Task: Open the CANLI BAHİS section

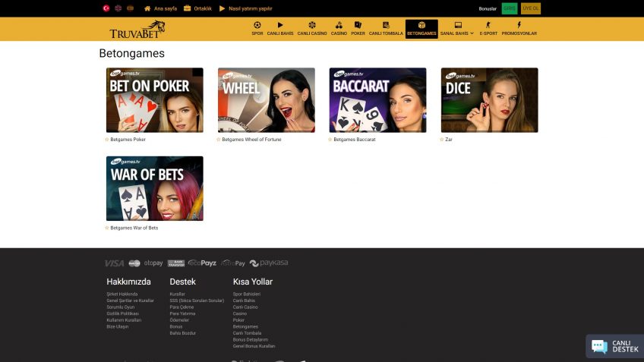Action: point(280,29)
